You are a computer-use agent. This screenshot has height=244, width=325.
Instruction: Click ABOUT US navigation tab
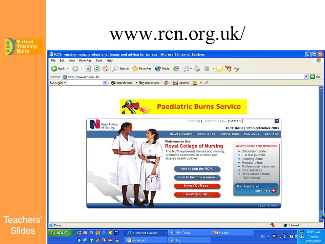(x=271, y=135)
